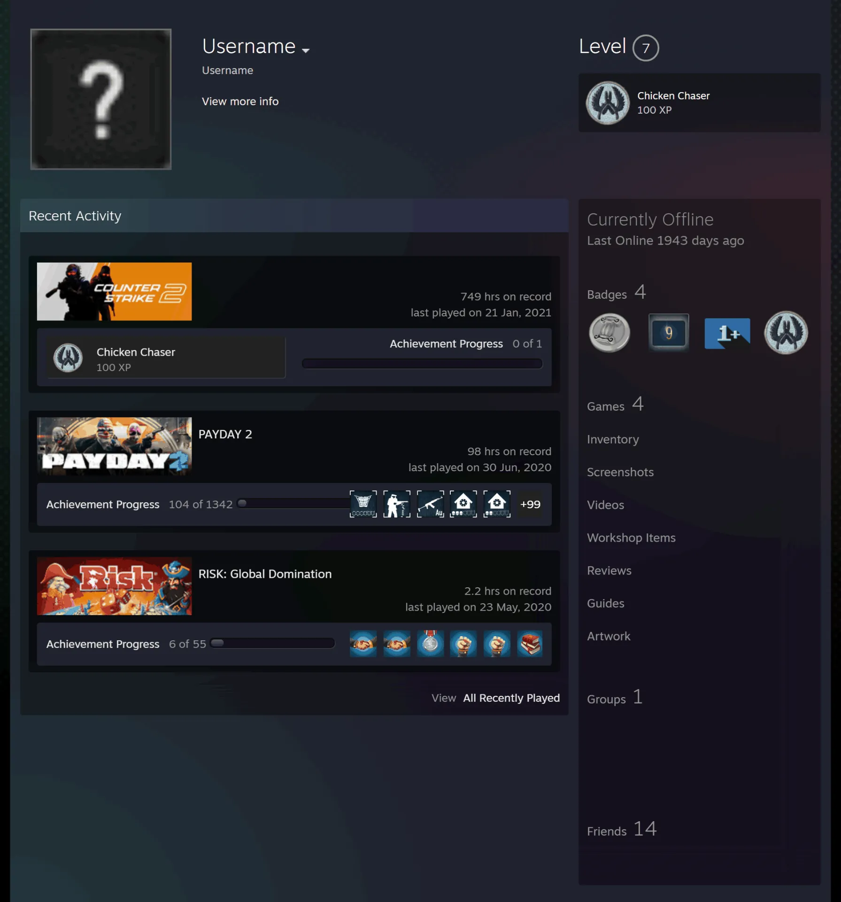This screenshot has width=841, height=902.
Task: Select RISK silver medal achievement icon
Action: pyautogui.click(x=430, y=644)
